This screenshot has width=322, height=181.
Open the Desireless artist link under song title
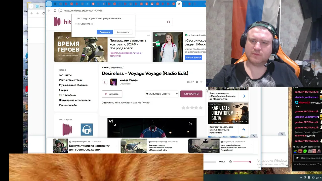[125, 84]
